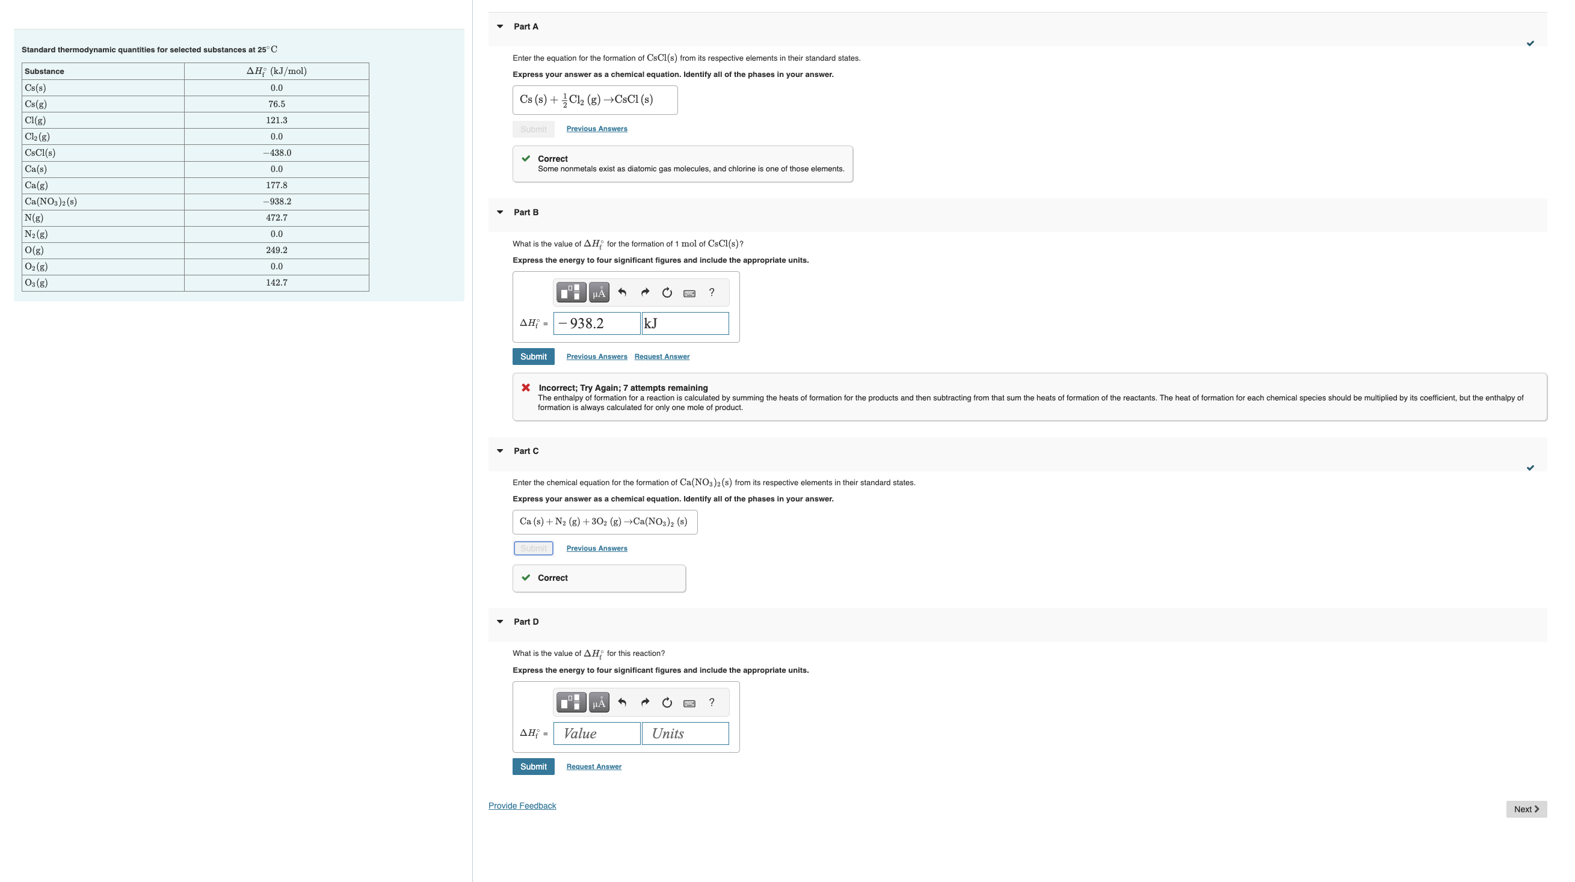Click reset icon in Part B toolbar

(x=667, y=293)
